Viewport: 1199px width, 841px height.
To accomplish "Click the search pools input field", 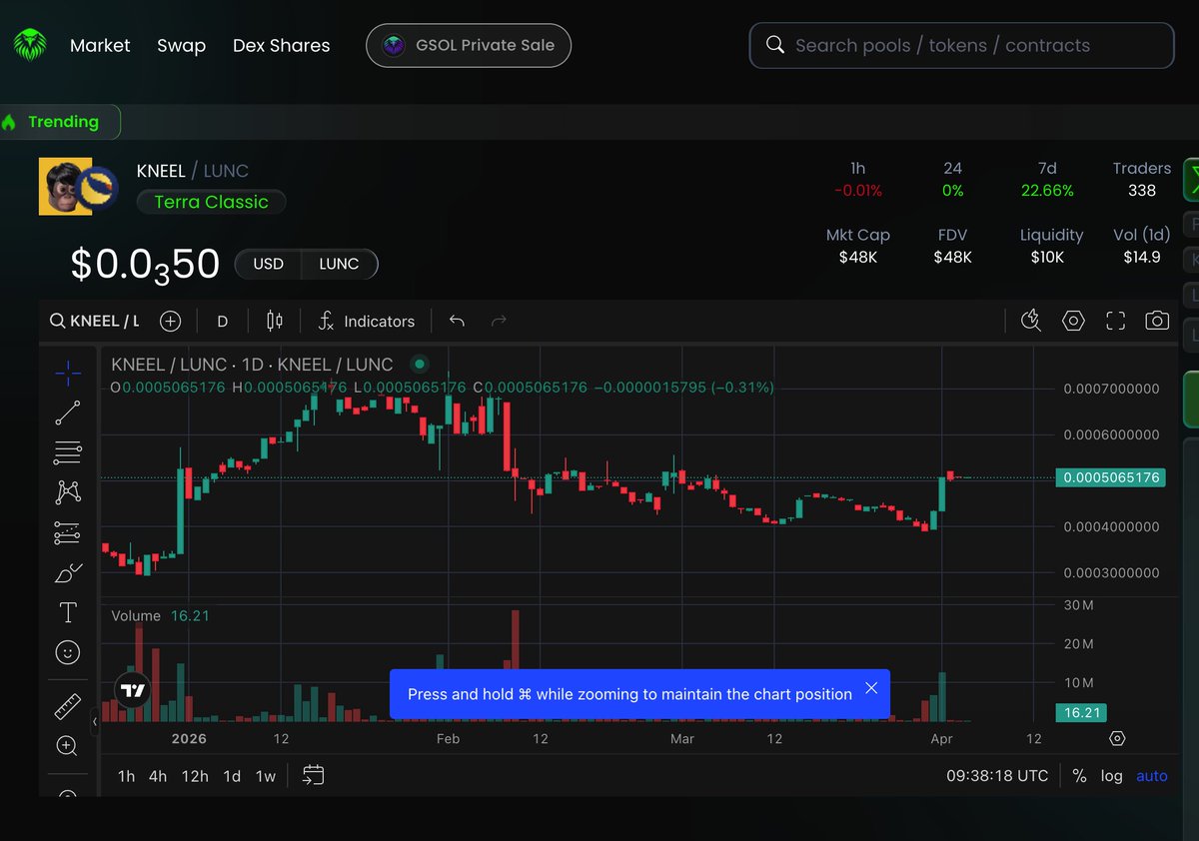I will [959, 45].
